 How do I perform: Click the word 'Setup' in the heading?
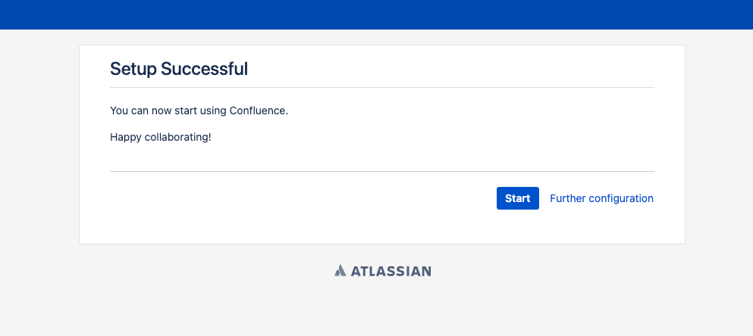[133, 69]
